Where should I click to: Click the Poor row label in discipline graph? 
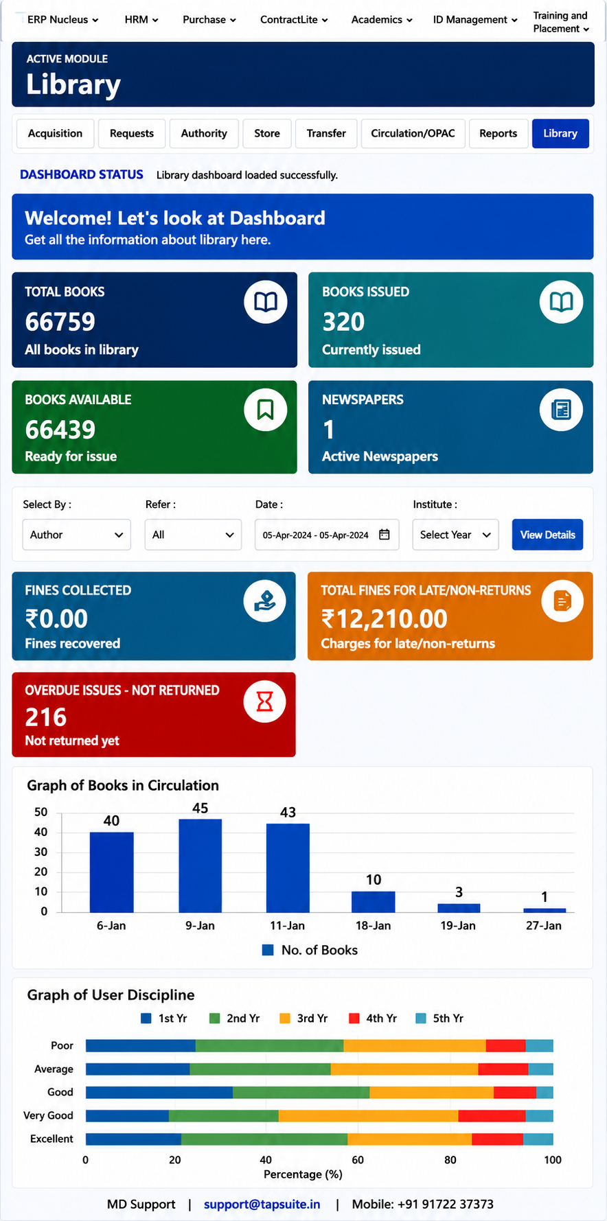point(62,1045)
